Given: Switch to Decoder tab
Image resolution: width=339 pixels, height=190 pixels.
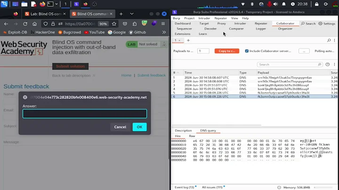Looking at the screenshot, I should 210,29.
